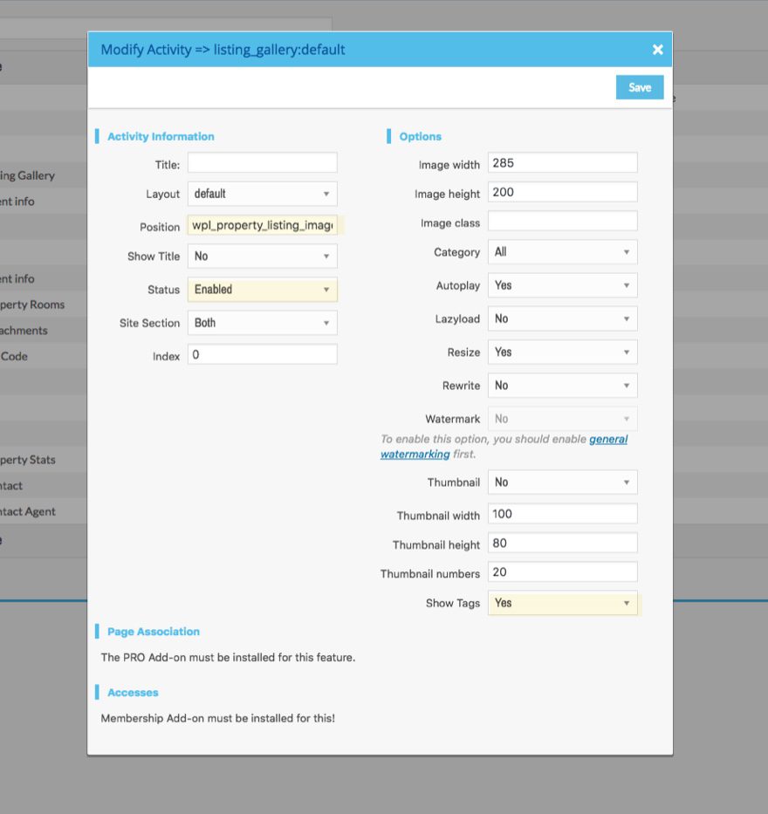Open the Thumbnail dropdown
Viewport: 768px width, 814px height.
coord(562,482)
